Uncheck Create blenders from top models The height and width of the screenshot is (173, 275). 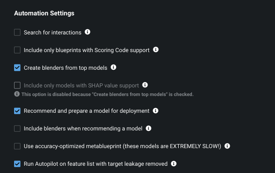(x=17, y=68)
